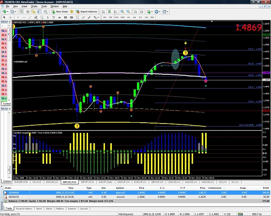Click the Indicators list icon
The image size is (271, 216).
pos(148,12)
